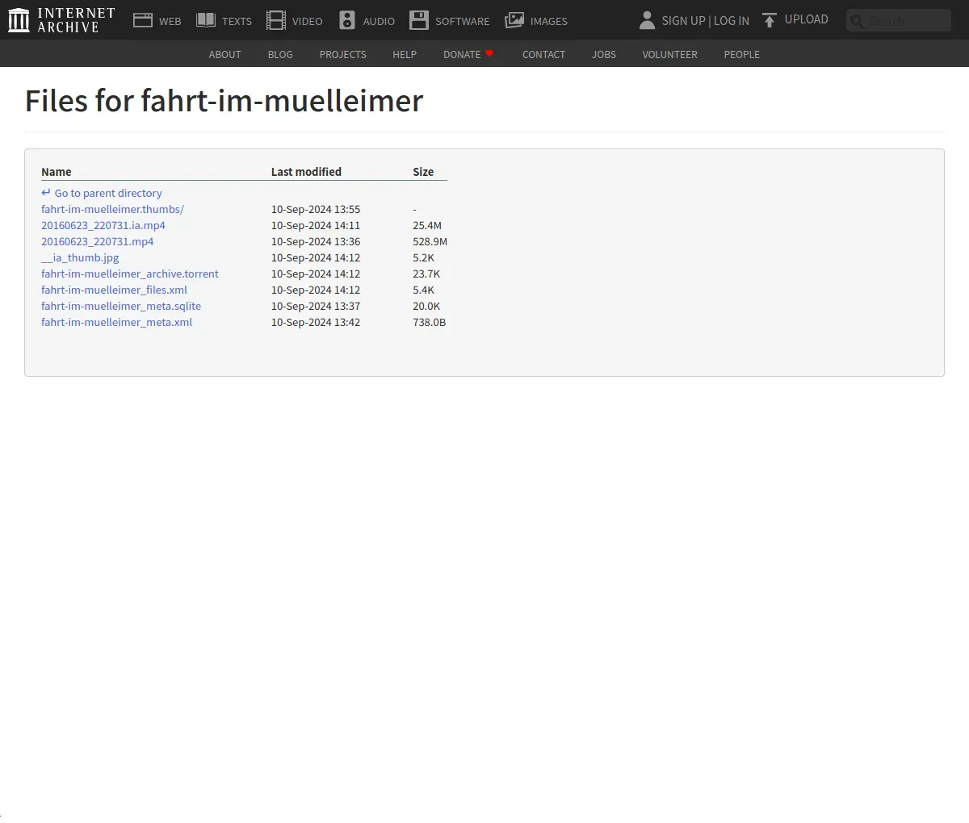This screenshot has height=823, width=969.
Task: Click the Name column header
Action: 57,171
